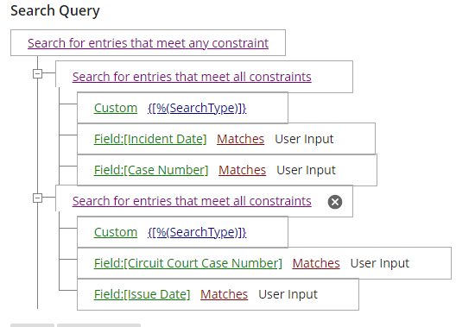Image resolution: width=456 pixels, height=327 pixels.
Task: Change Matches operator for Issue Date
Action: pyautogui.click(x=225, y=294)
